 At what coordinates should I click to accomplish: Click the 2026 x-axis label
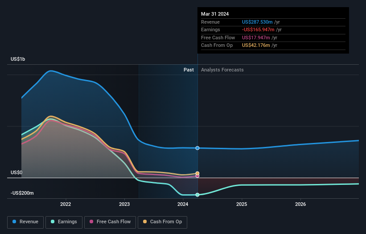(x=300, y=205)
